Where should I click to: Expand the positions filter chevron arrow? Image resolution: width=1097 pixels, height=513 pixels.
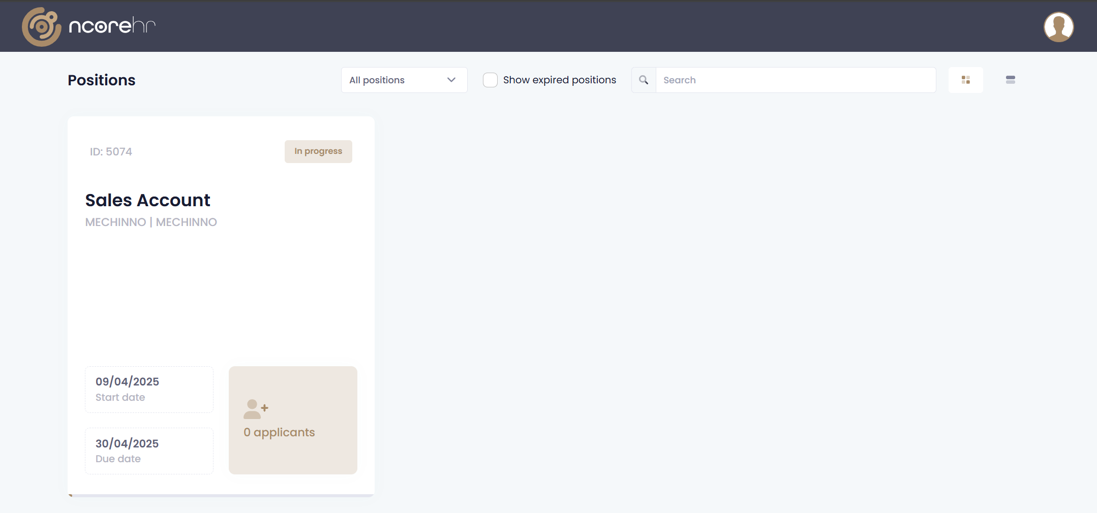[x=451, y=80]
